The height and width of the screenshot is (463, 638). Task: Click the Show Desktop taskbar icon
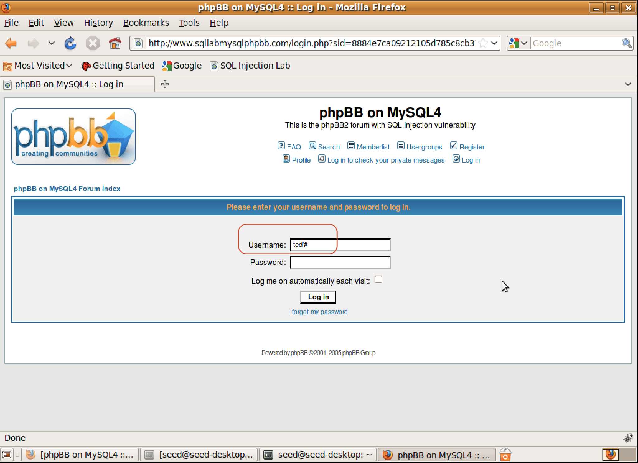tap(7, 455)
